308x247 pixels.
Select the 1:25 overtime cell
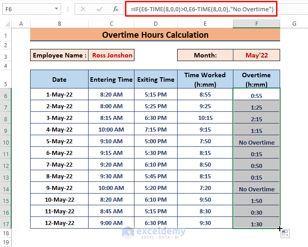pos(257,106)
